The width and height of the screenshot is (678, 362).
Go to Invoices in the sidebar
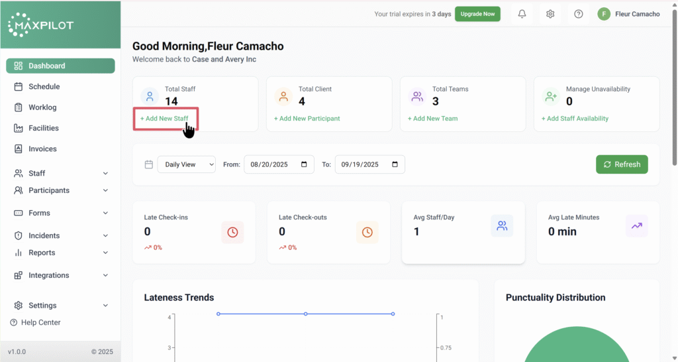[42, 149]
